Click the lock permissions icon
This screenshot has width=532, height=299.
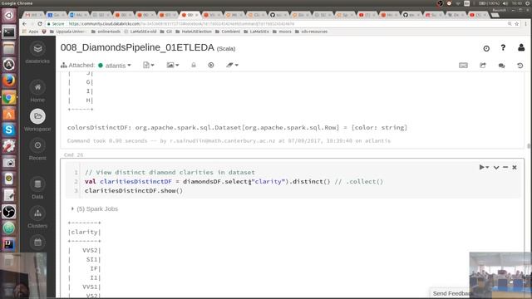click(x=194, y=65)
